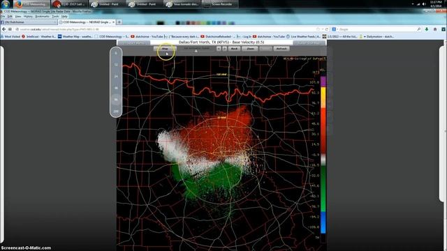
Task: Select 6 frames in the loop length selector
Action: tap(116, 53)
